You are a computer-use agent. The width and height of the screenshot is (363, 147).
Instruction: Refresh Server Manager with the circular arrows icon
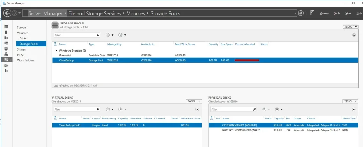coord(301,13)
